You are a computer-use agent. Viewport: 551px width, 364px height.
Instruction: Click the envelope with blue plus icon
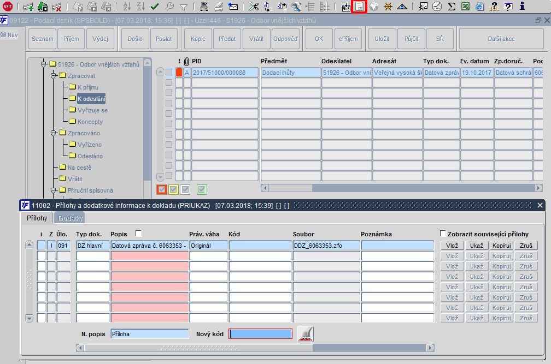click(233, 7)
